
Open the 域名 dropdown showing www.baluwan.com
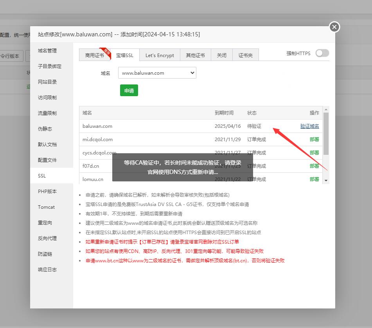(x=157, y=73)
